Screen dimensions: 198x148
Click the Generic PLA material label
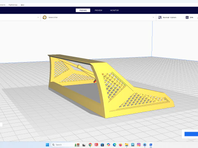53,17
